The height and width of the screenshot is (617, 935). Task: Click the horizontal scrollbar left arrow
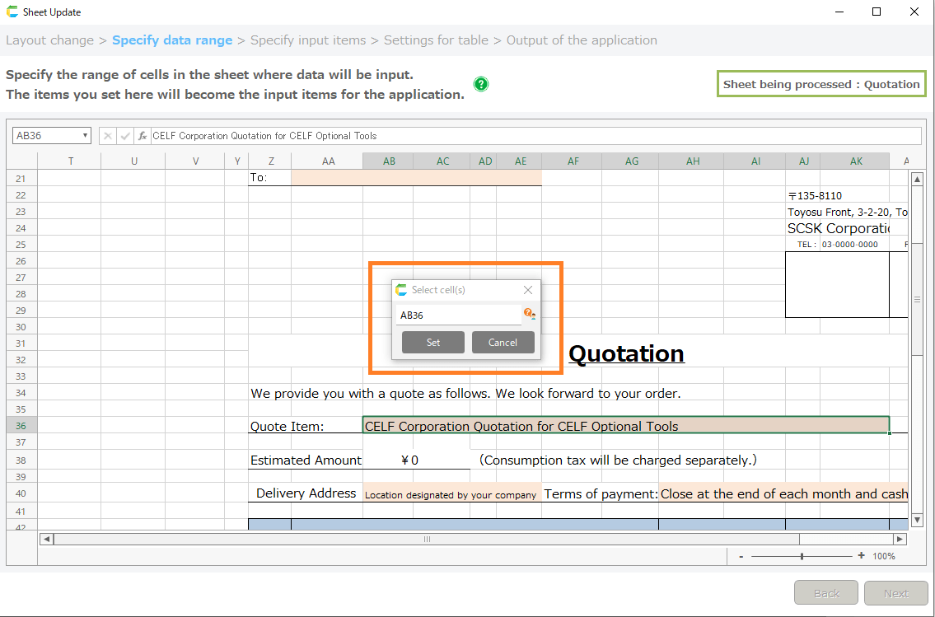pyautogui.click(x=46, y=540)
